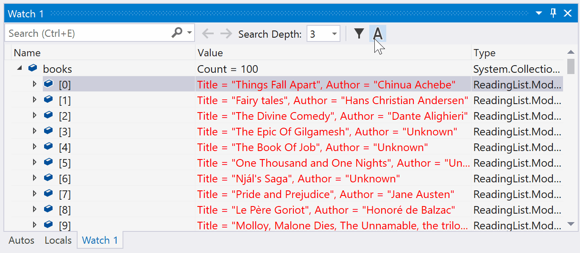Select the Watch 1 tab
Screen dimensions: 580x253
(100, 240)
